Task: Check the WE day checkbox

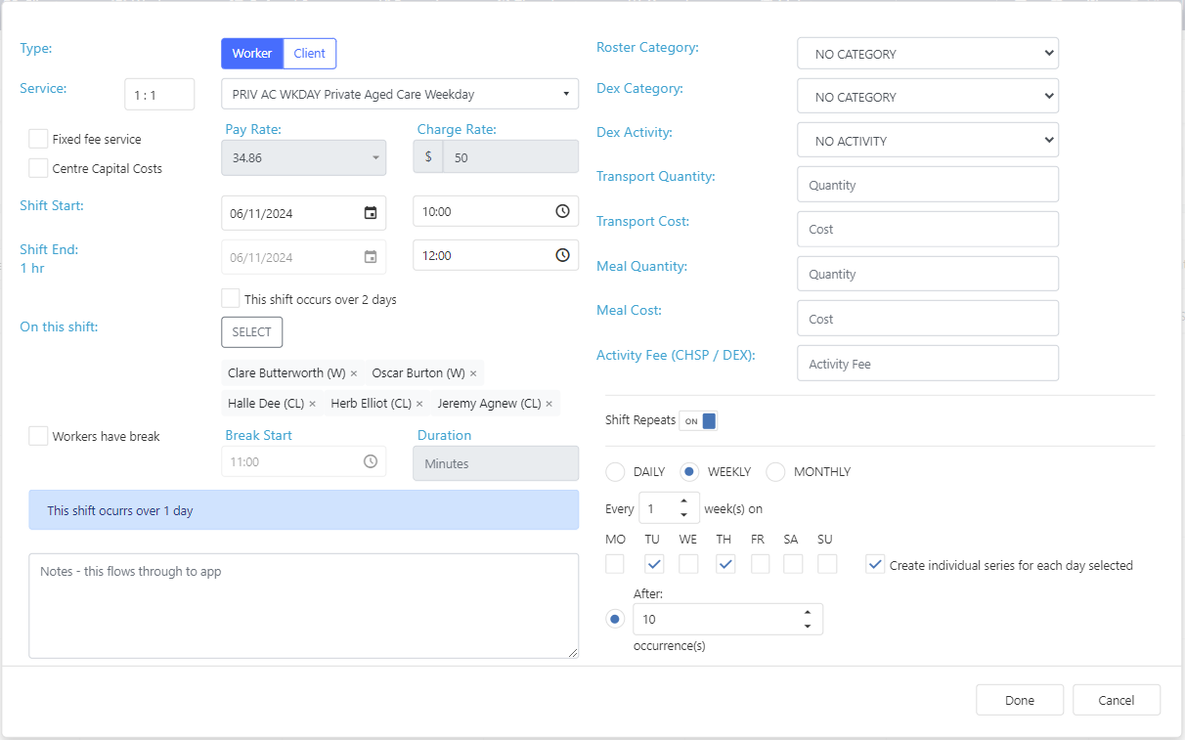Action: click(688, 564)
